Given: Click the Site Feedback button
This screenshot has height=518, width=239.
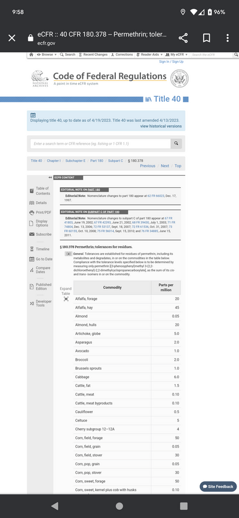Looking at the screenshot, I should (x=218, y=486).
